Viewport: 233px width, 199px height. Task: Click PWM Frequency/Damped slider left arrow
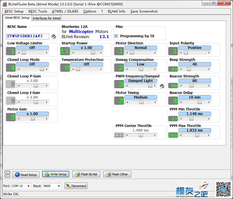coord(127,86)
